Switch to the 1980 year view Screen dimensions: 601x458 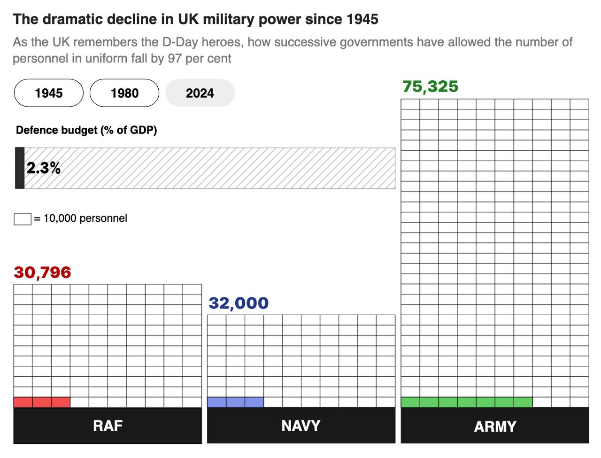click(x=124, y=93)
